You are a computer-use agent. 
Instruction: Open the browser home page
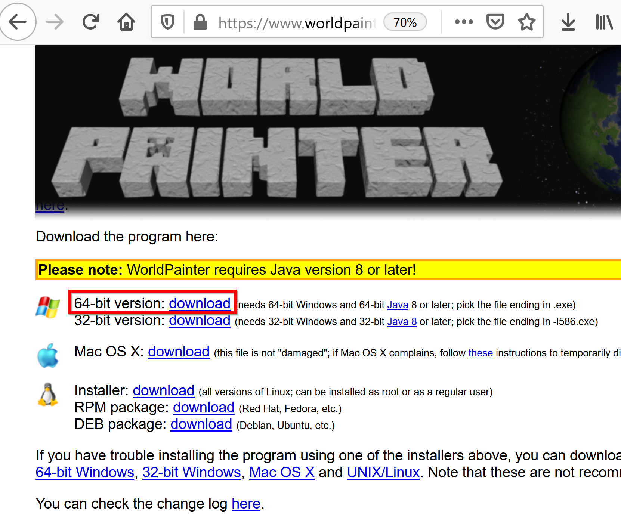(126, 22)
